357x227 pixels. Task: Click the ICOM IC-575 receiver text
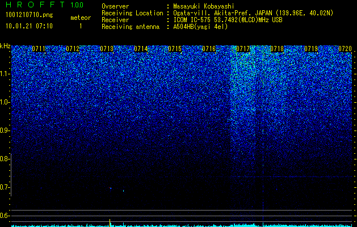[x=228, y=20]
